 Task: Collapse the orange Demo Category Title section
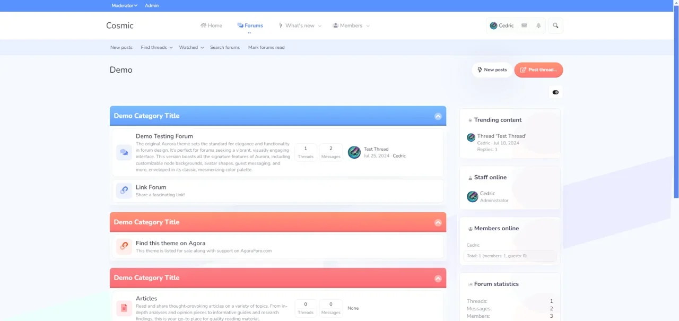coord(438,222)
